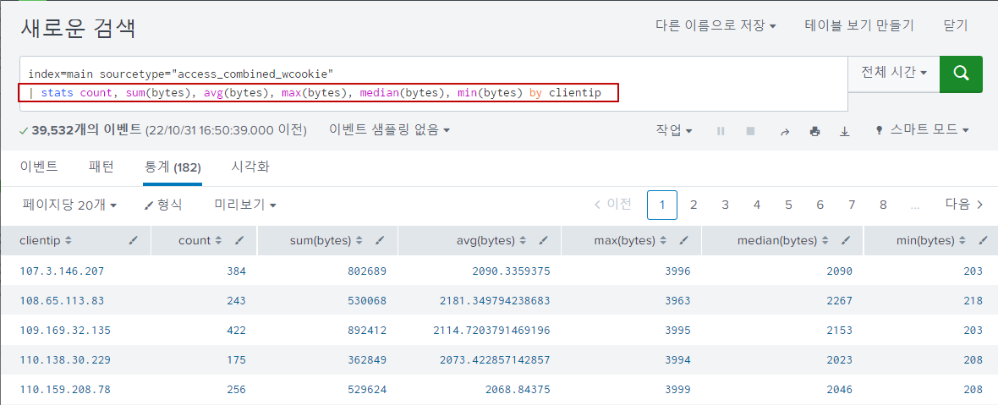The height and width of the screenshot is (405, 998).
Task: Click clientip 110.138.30.229
Action: pyautogui.click(x=65, y=359)
